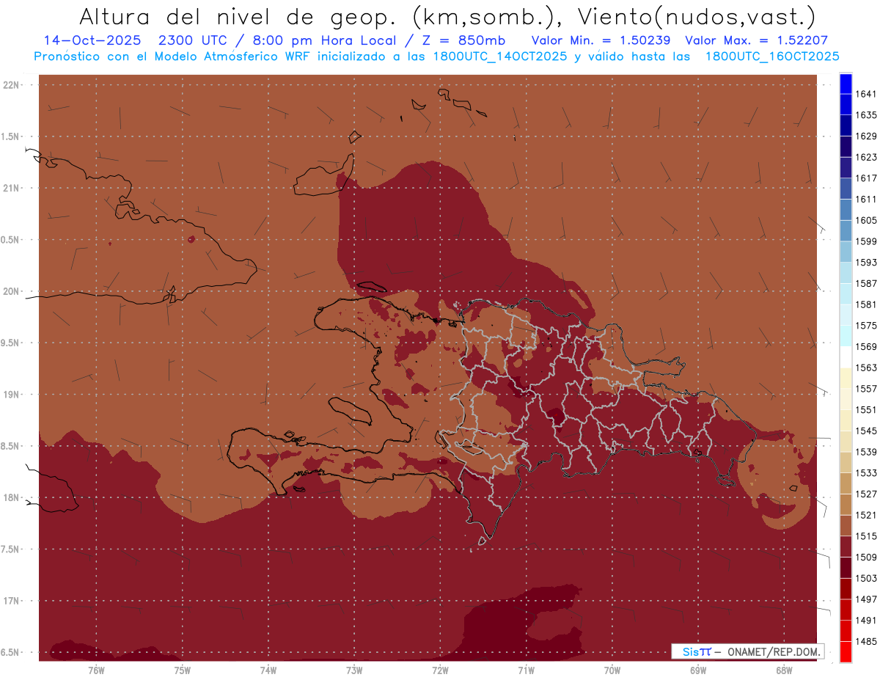
Task: Click legend value 1617
Action: (866, 178)
